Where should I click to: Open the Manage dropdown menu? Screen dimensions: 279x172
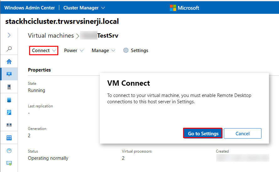[x=103, y=51]
